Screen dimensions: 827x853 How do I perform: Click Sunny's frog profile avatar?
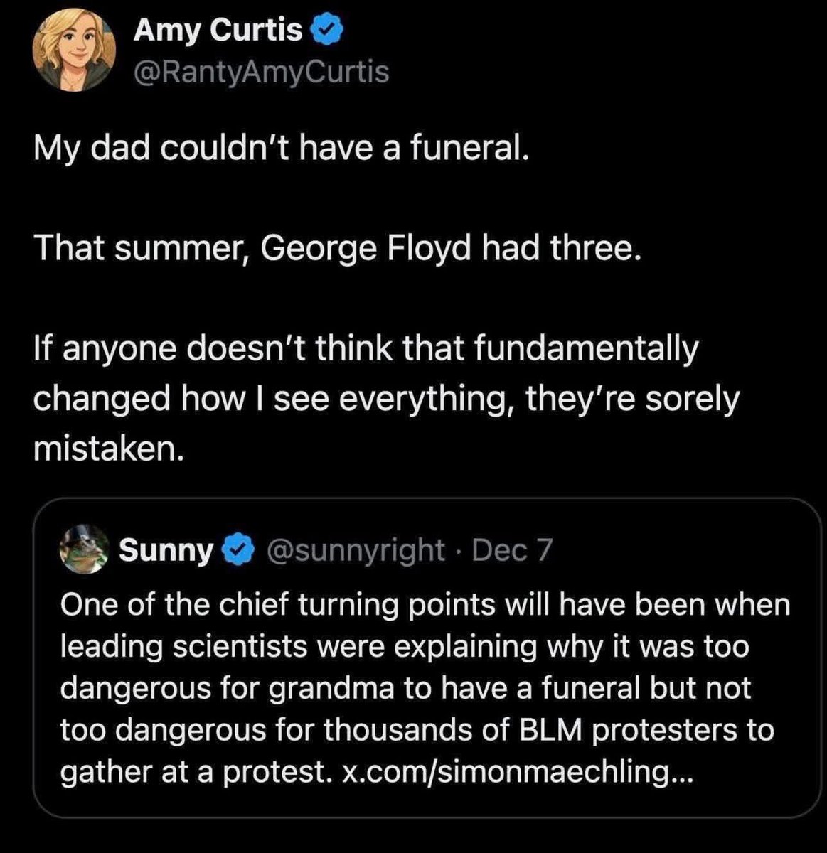(85, 549)
